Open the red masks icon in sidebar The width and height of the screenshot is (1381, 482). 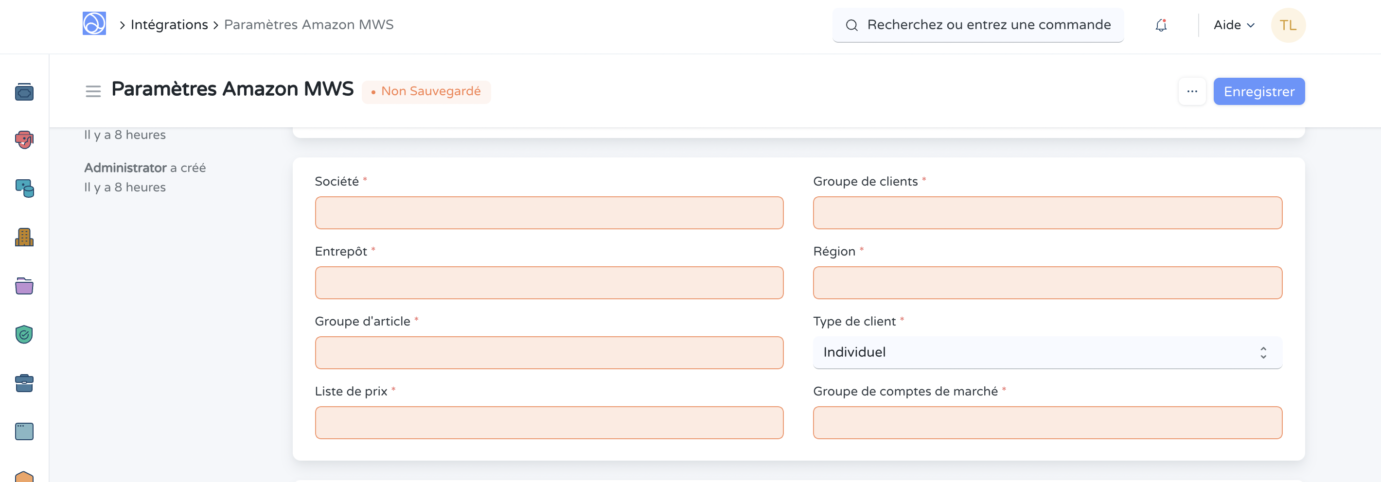(24, 140)
